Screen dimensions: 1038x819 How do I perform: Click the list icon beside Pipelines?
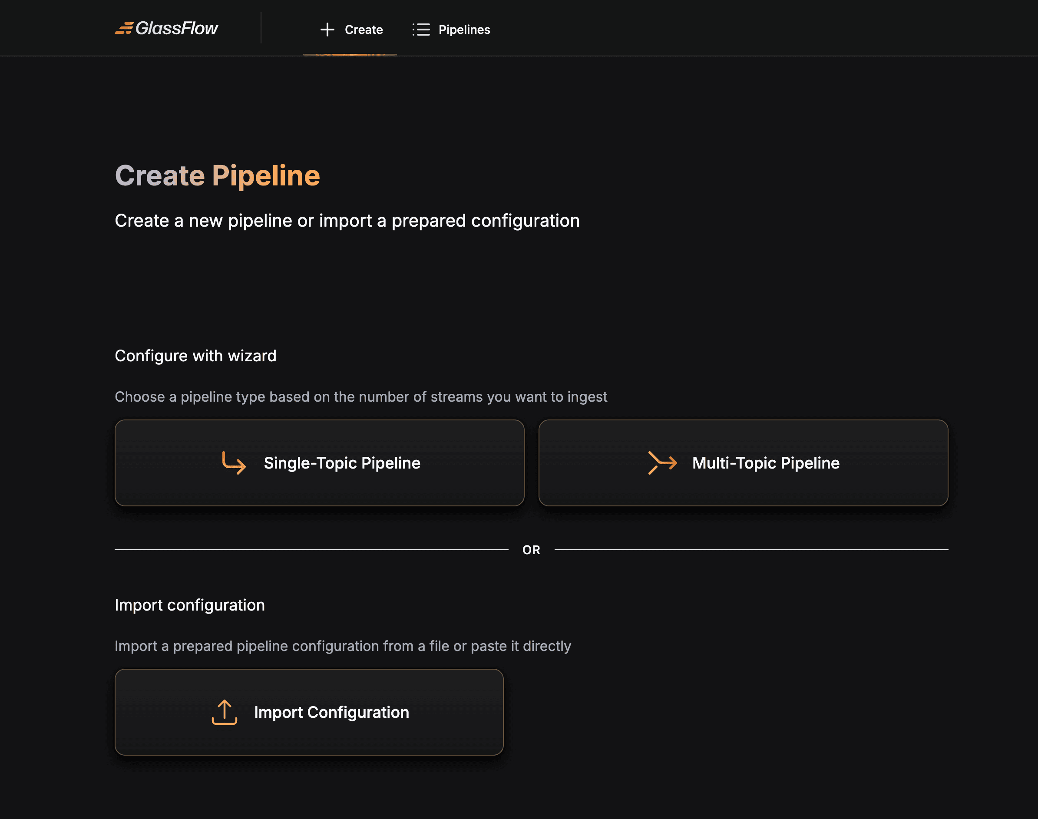click(421, 30)
